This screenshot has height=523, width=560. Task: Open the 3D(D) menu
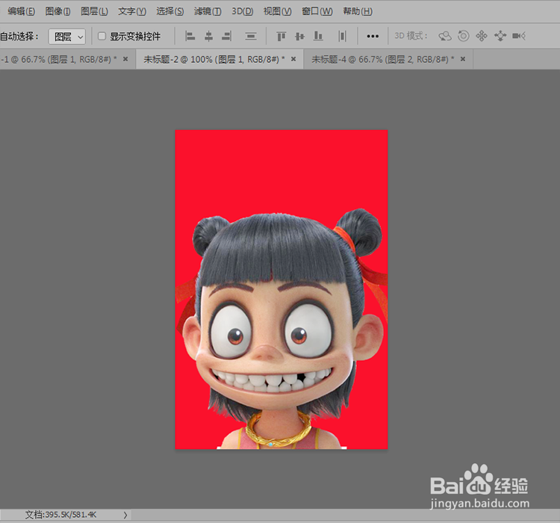[243, 11]
